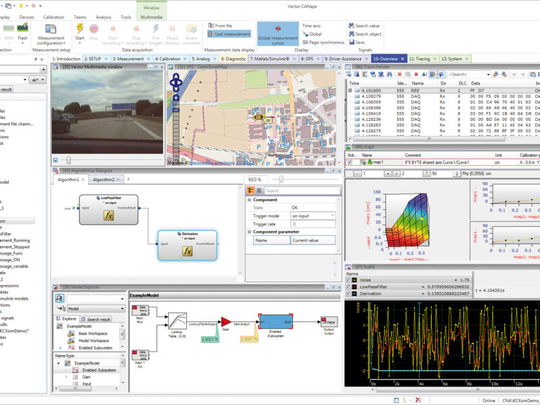The image size is (540, 405).
Task: Select the Start measurement icon
Action: point(80,30)
